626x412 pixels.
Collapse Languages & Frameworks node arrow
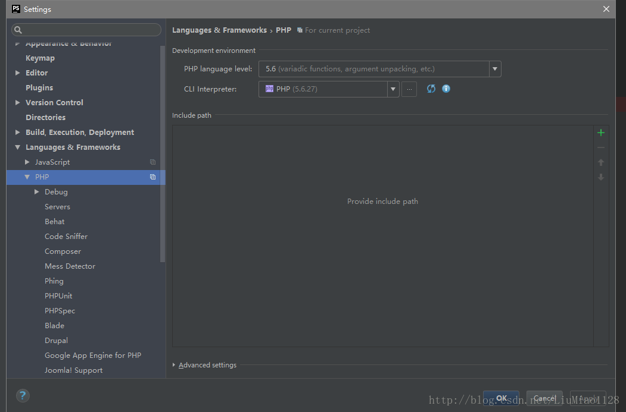point(17,147)
